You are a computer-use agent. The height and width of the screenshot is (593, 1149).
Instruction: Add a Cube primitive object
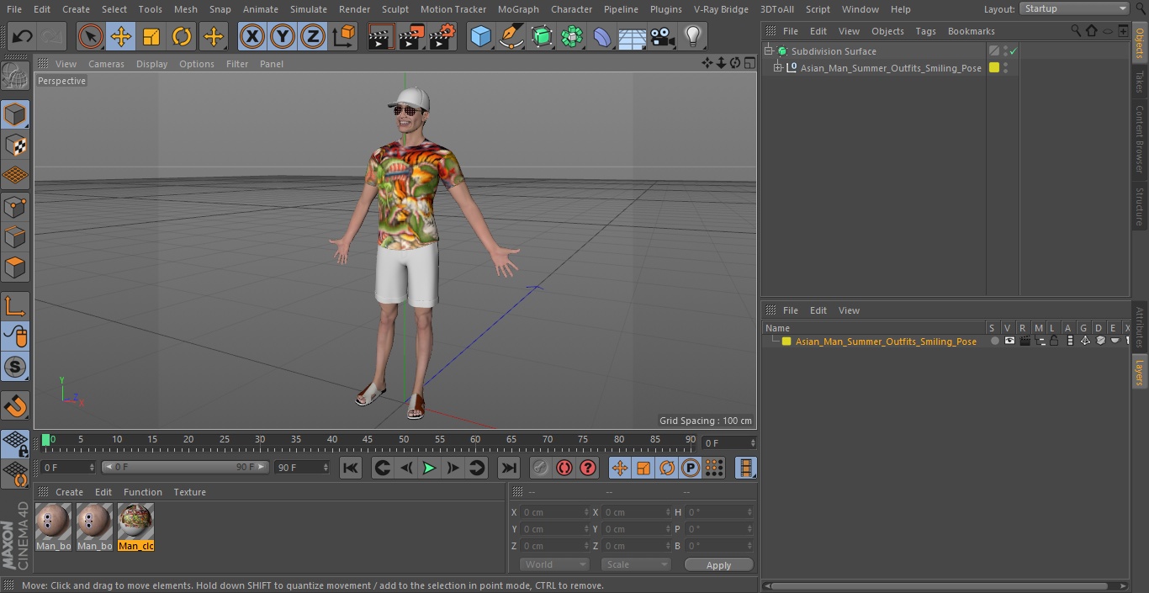[x=480, y=37]
